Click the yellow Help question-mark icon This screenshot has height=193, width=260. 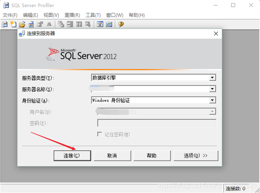[x=121, y=24]
